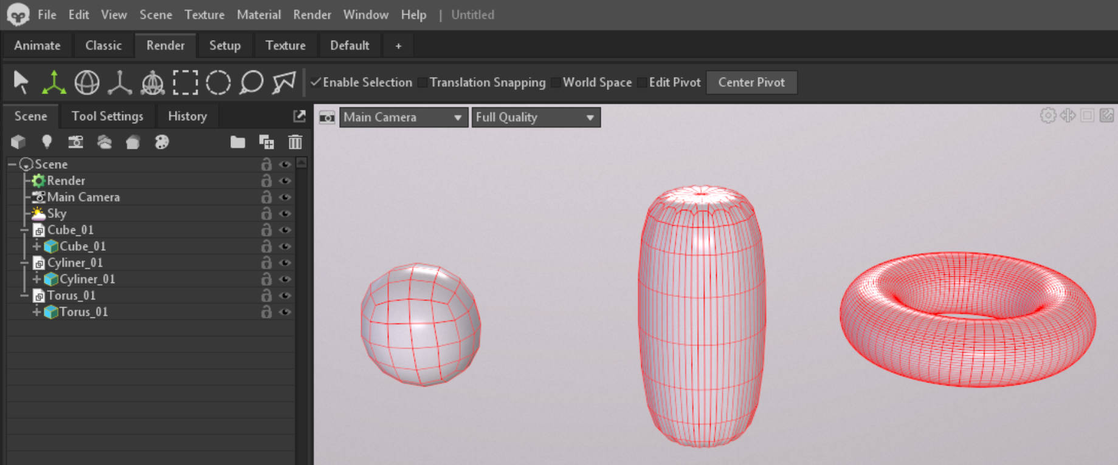Expand the Cube_01 mesh child node
This screenshot has height=465, width=1118.
tap(36, 246)
